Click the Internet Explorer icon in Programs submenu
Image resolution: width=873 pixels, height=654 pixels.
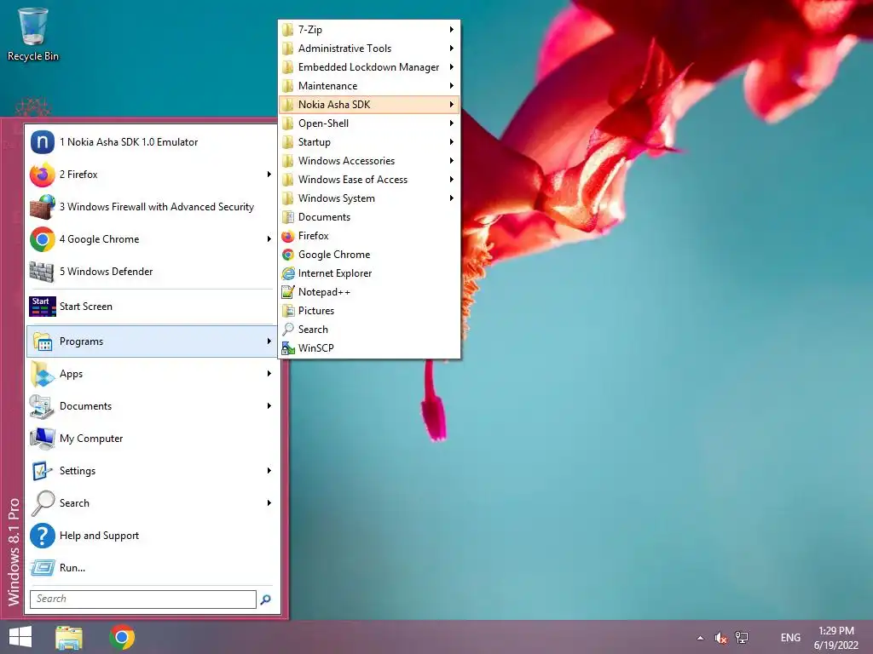coord(288,273)
